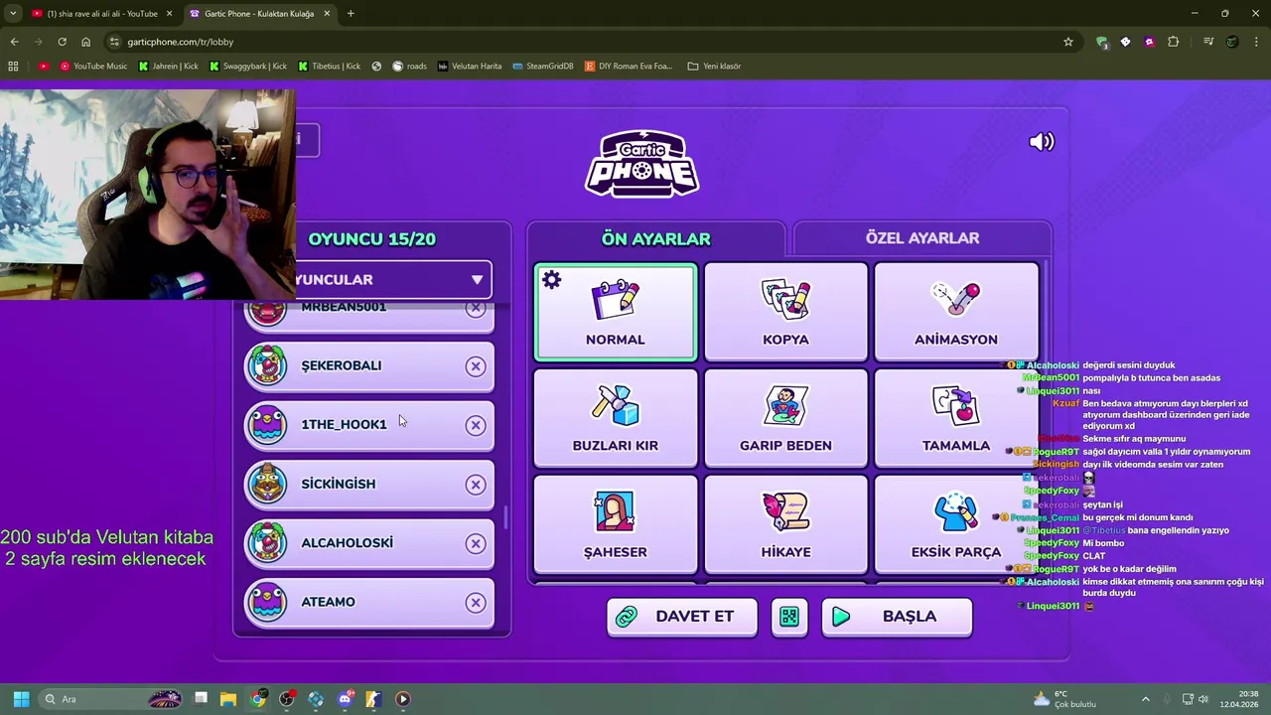Click the 1THE_HOOK1 player avatar
The width and height of the screenshot is (1271, 715).
(x=267, y=425)
